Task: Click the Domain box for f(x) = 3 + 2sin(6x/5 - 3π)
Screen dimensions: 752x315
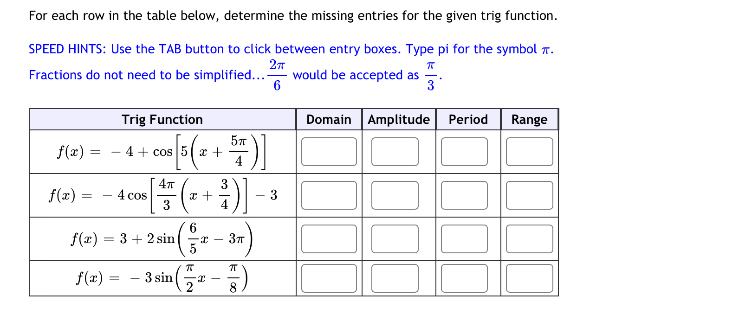Action: tap(329, 238)
